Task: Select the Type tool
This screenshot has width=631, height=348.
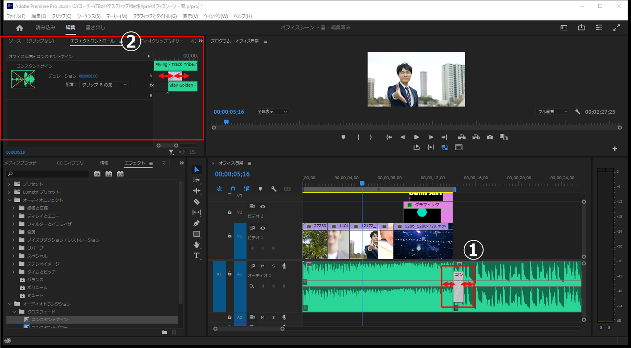Action: pyautogui.click(x=197, y=256)
